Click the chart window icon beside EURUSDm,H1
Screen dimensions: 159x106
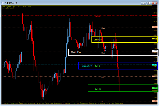(x=3, y=3)
